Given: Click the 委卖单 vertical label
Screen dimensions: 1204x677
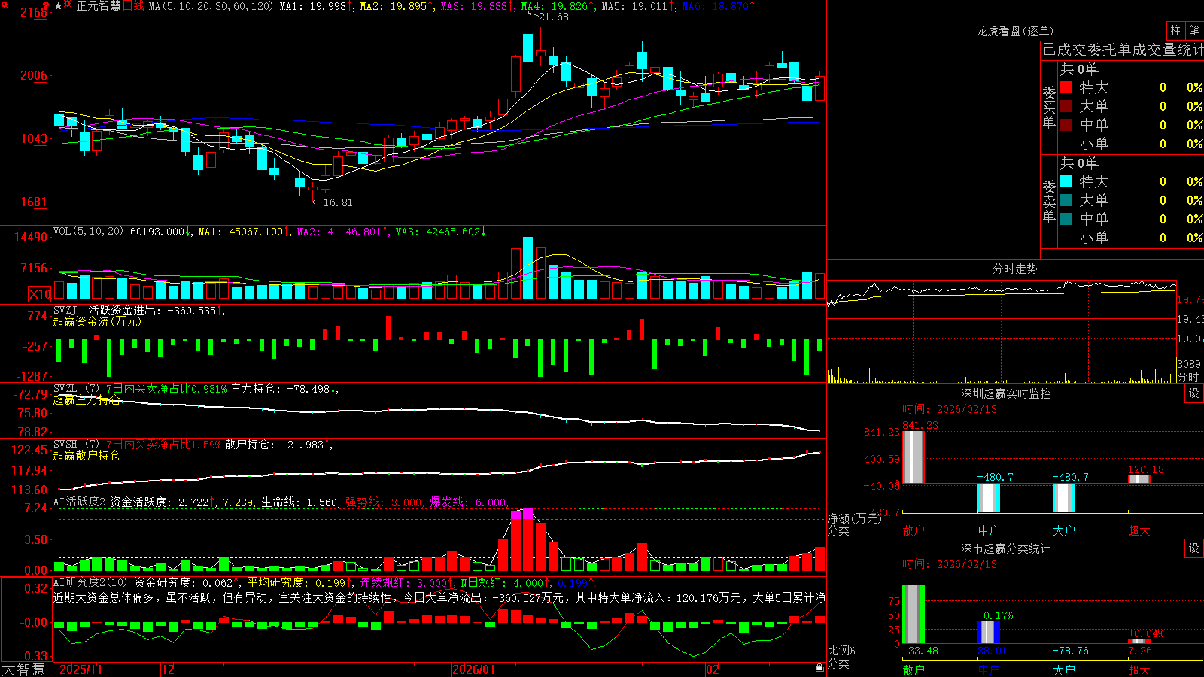Looking at the screenshot, I should (x=1049, y=202).
